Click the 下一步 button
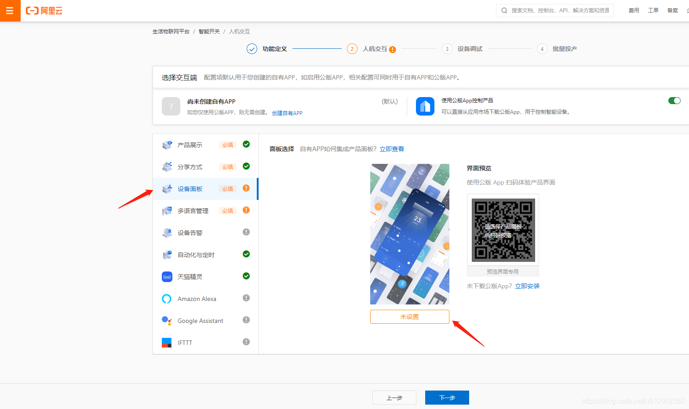Viewport: 689px width, 409px height. tap(447, 398)
